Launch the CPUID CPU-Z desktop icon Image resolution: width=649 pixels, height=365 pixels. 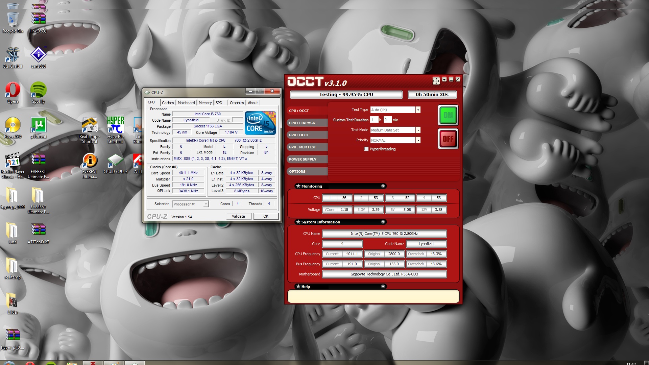click(x=115, y=164)
